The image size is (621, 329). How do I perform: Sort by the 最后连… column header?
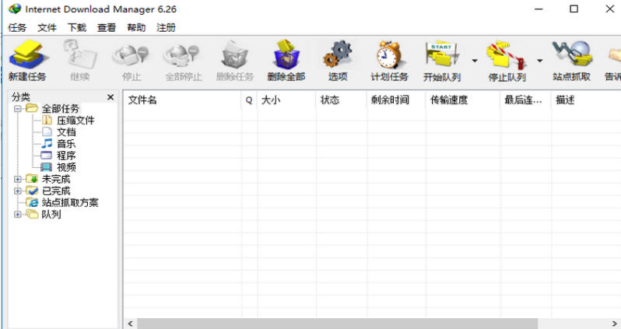tap(526, 100)
